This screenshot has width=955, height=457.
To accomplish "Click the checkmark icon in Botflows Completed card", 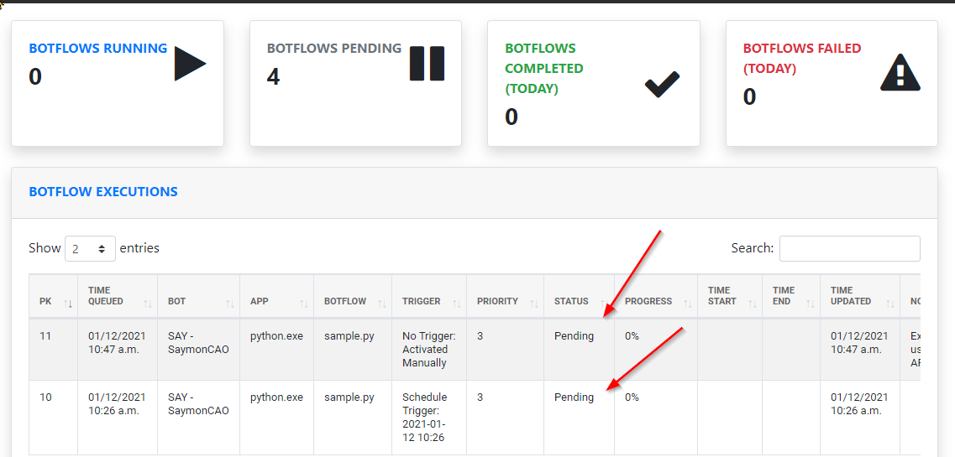I will [662, 84].
